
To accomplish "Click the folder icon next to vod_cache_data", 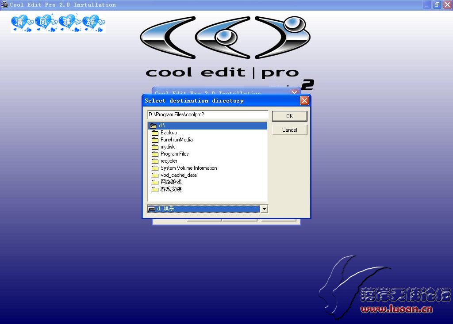I will (155, 175).
